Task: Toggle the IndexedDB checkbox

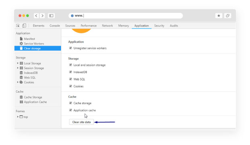Action: (x=71, y=72)
